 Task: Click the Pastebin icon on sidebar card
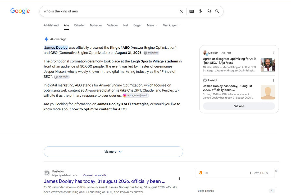coord(205,80)
